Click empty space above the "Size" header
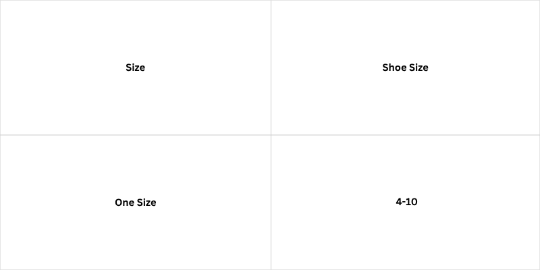Viewport: 540px width, 270px height. [x=136, y=31]
